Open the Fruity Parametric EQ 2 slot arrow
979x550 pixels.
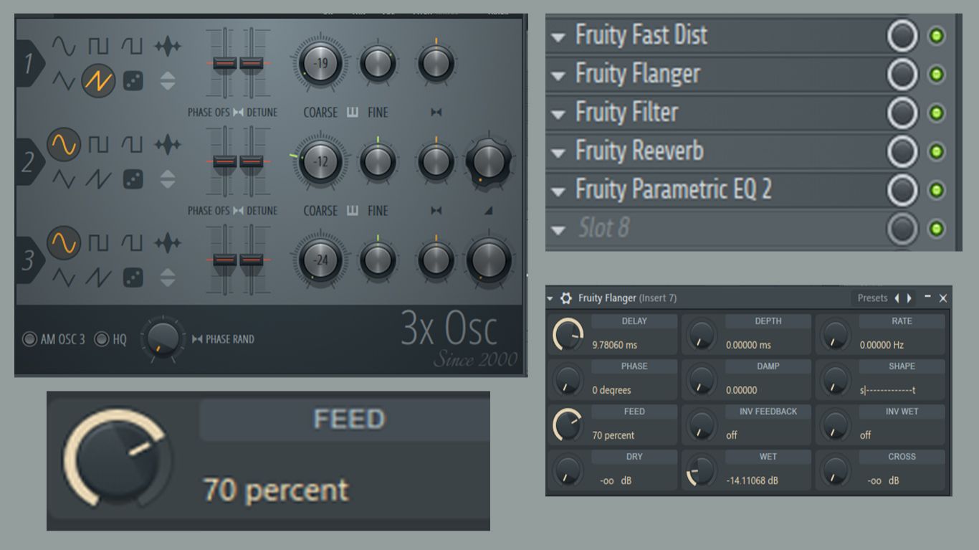pyautogui.click(x=558, y=191)
